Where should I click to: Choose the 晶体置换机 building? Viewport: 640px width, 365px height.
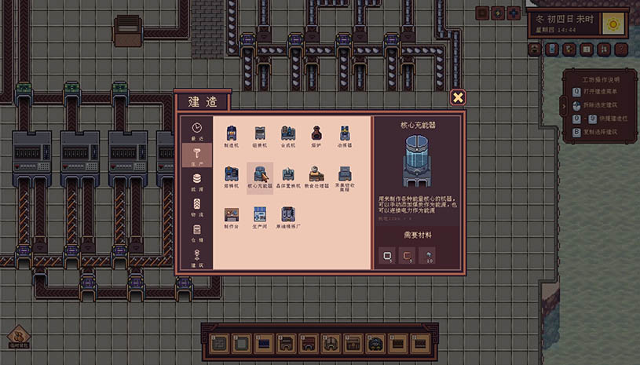(x=287, y=175)
